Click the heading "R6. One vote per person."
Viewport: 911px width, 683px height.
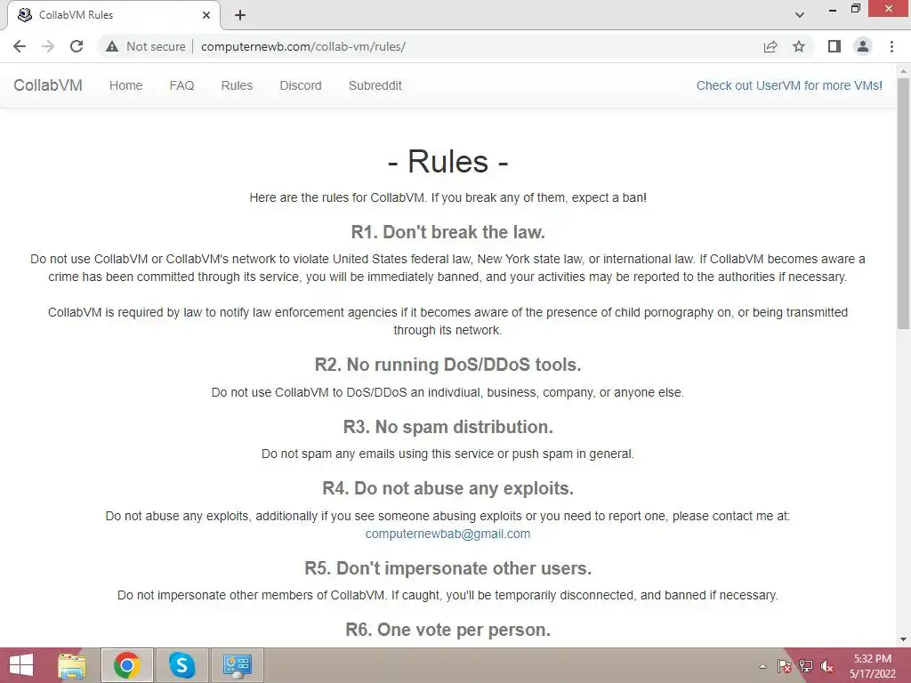pos(448,630)
